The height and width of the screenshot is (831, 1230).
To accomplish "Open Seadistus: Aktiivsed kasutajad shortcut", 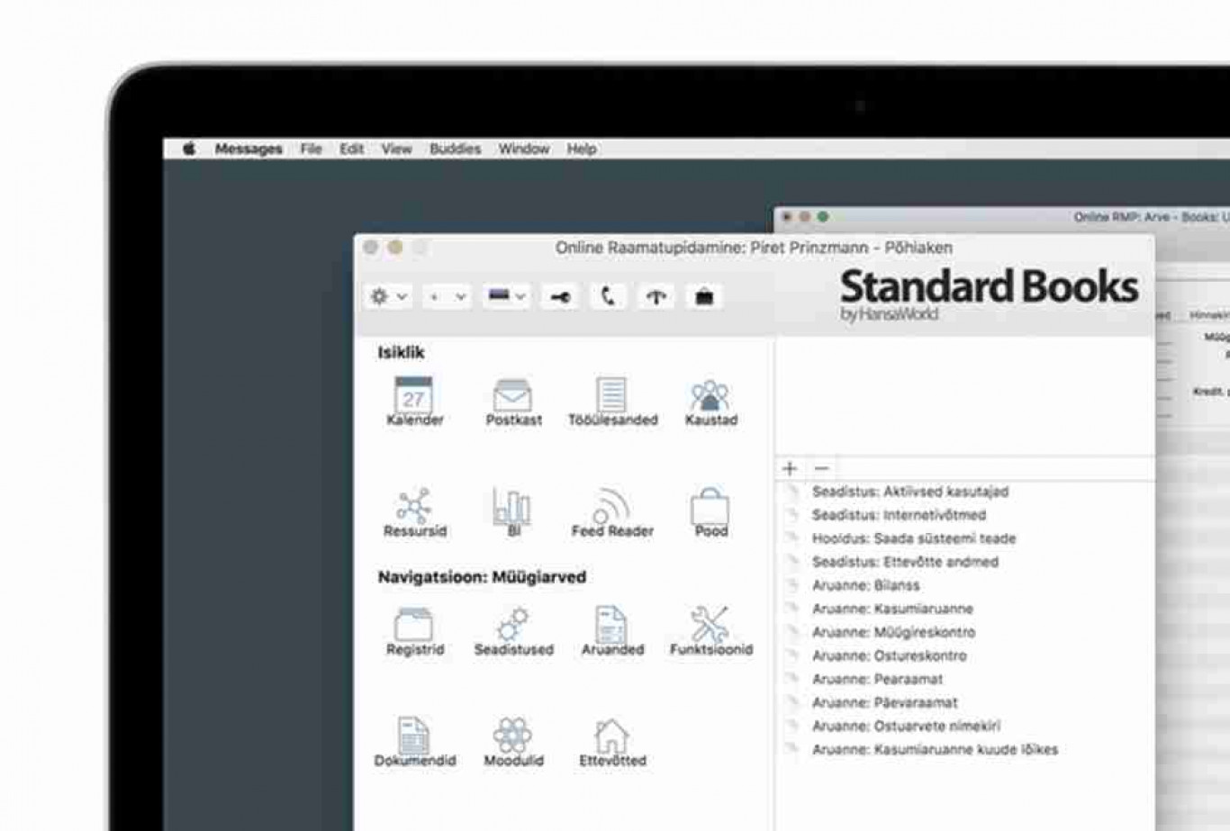I will coord(910,492).
